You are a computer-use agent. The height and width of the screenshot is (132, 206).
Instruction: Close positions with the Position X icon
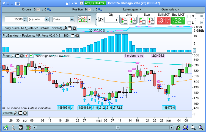tap(89, 9)
